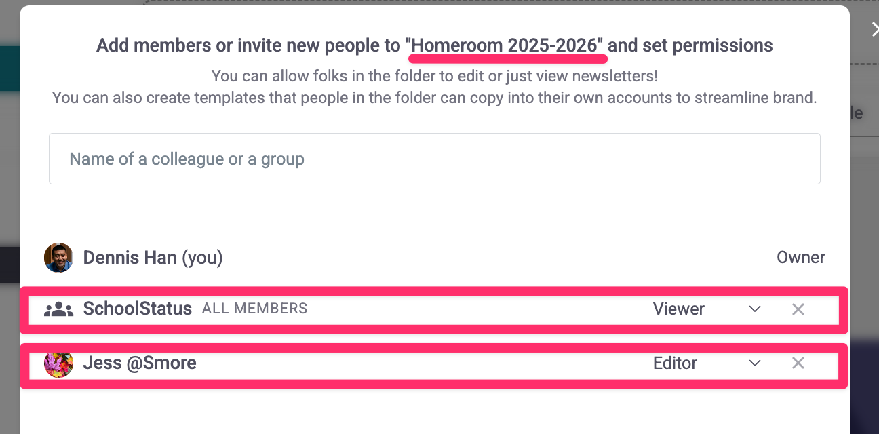879x434 pixels.
Task: Click the Jess @Smore member name
Action: tap(140, 363)
